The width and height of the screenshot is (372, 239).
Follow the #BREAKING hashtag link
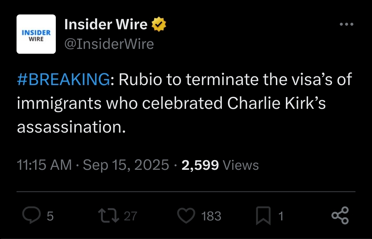64,79
